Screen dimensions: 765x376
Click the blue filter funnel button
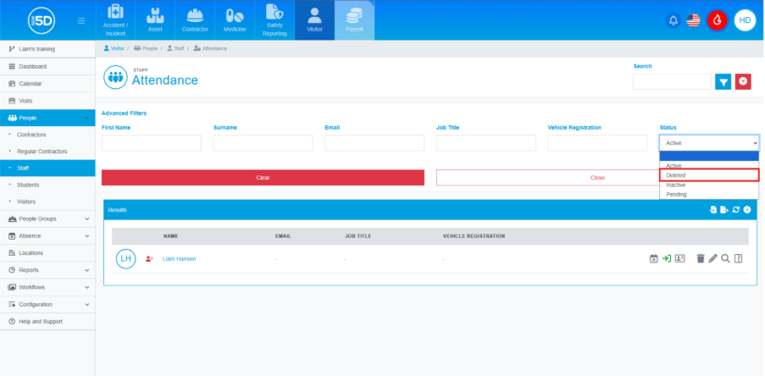[723, 81]
